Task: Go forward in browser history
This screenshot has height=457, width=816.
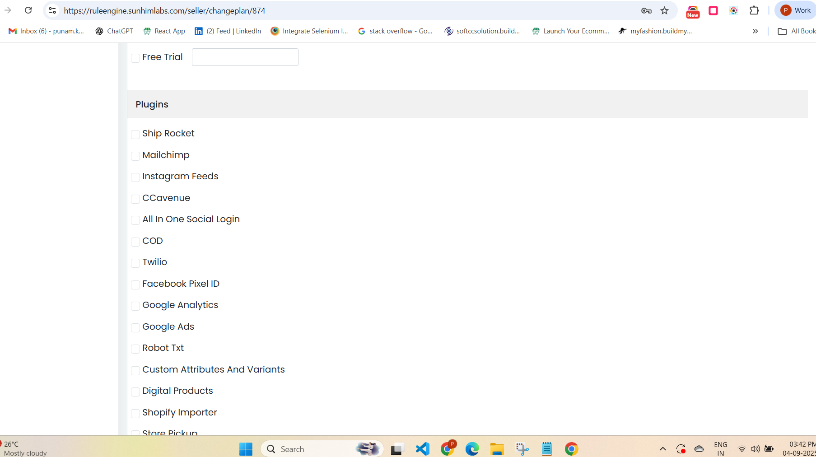Action: pyautogui.click(x=8, y=10)
